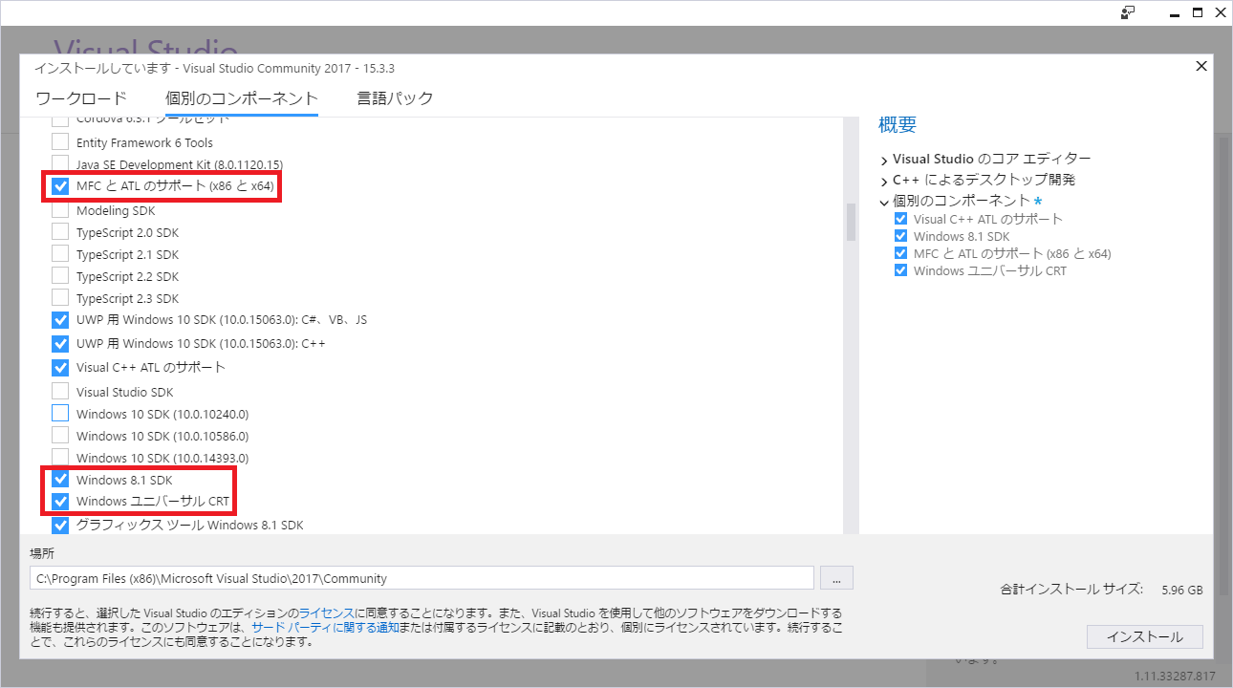This screenshot has width=1233, height=688.
Task: Maximize the Visual Studio Installer window
Action: (x=1198, y=12)
